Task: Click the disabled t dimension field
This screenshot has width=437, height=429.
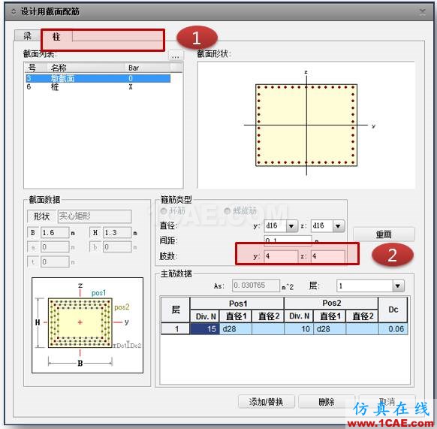Action: pyautogui.click(x=55, y=261)
